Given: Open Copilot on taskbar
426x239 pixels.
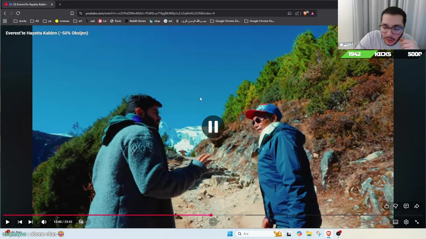Looking at the screenshot, I should (299, 234).
